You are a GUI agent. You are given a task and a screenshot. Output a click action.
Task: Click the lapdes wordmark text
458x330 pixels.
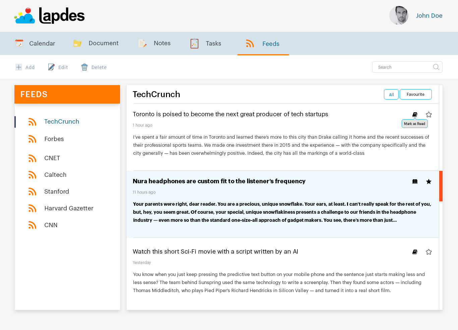pyautogui.click(x=62, y=15)
